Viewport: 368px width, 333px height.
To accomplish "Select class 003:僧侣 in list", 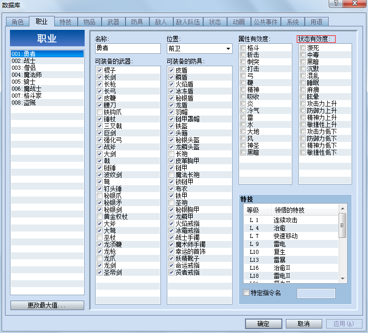I will point(47,68).
